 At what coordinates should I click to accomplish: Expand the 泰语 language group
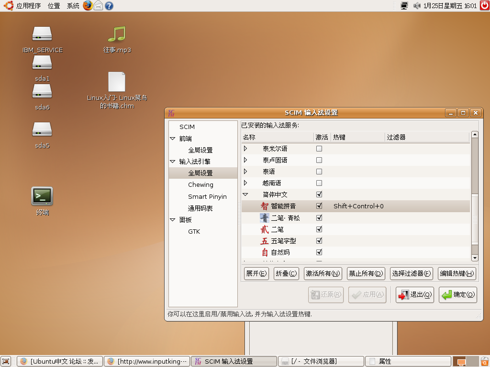coord(245,172)
